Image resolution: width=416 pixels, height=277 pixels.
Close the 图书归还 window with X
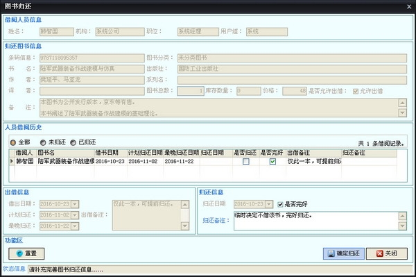[409, 7]
